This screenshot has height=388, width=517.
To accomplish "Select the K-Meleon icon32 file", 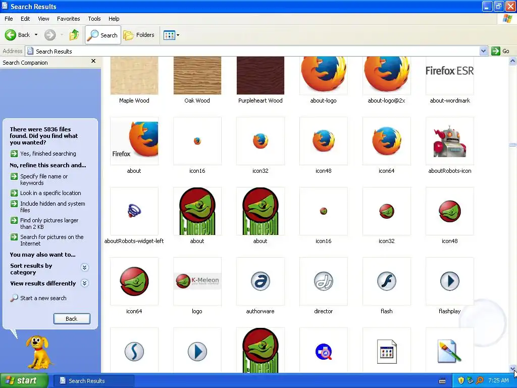I will point(386,211).
